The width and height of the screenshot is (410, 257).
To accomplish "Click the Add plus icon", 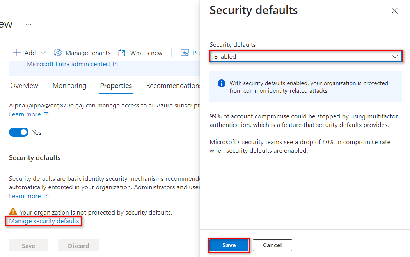I will [x=17, y=53].
